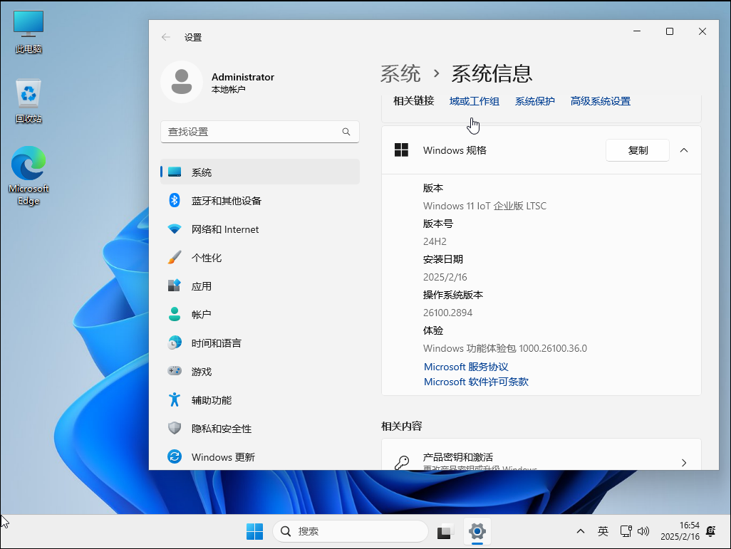Click the key icon for 产品密钥和激活
Image resolution: width=731 pixels, height=549 pixels.
(402, 462)
